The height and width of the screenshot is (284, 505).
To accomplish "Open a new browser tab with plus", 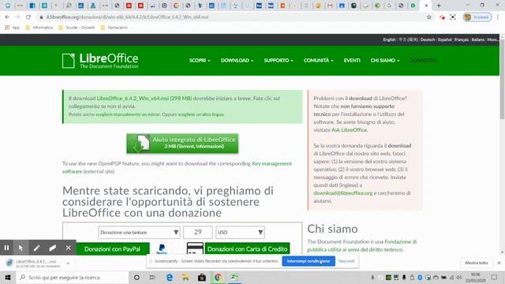I will tap(439, 6).
